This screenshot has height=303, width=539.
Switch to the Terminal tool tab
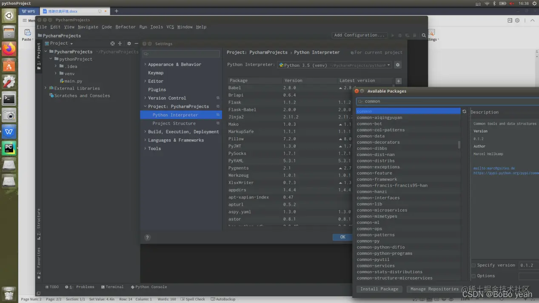click(112, 287)
